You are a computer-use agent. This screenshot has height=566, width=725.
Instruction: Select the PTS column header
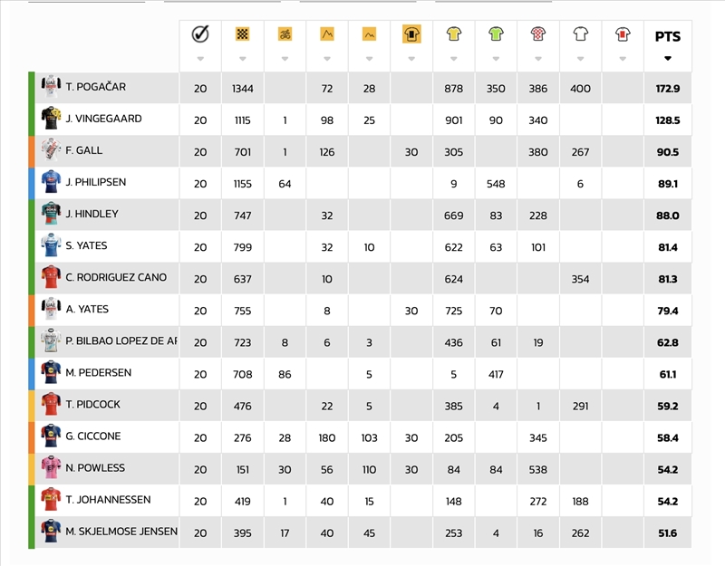[668, 37]
